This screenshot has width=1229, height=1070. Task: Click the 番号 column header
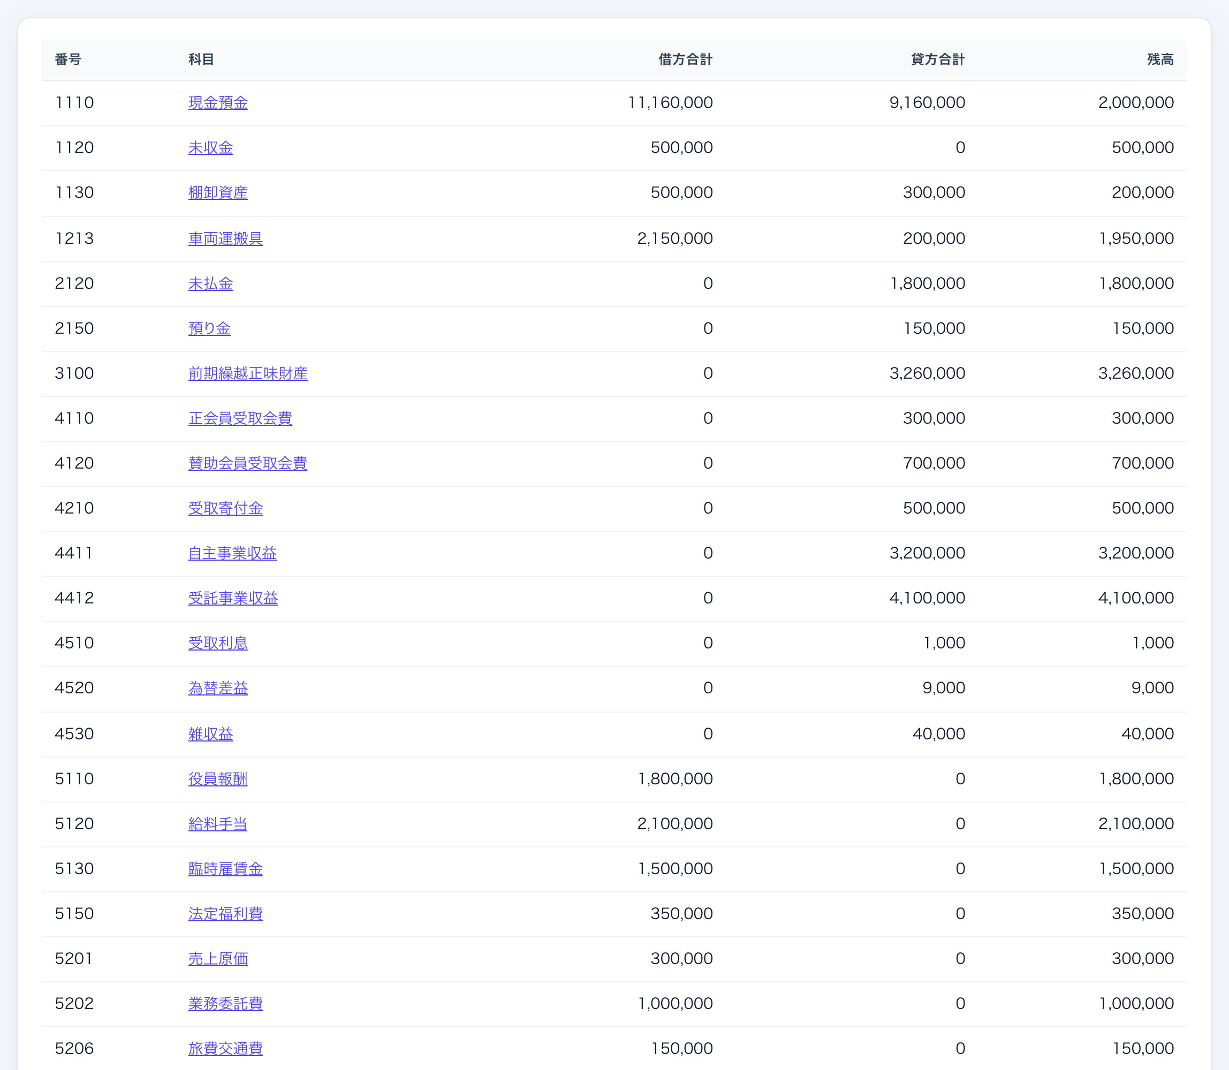pos(68,59)
